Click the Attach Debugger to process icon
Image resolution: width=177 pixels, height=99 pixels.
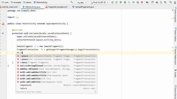point(138,2)
